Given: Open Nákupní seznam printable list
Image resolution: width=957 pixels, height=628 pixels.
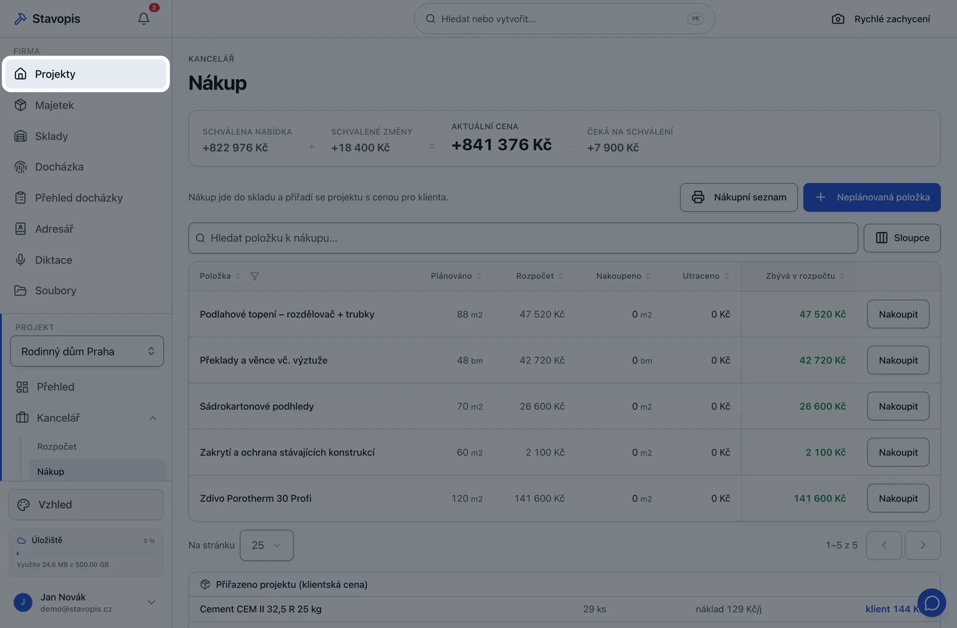Looking at the screenshot, I should (x=739, y=198).
